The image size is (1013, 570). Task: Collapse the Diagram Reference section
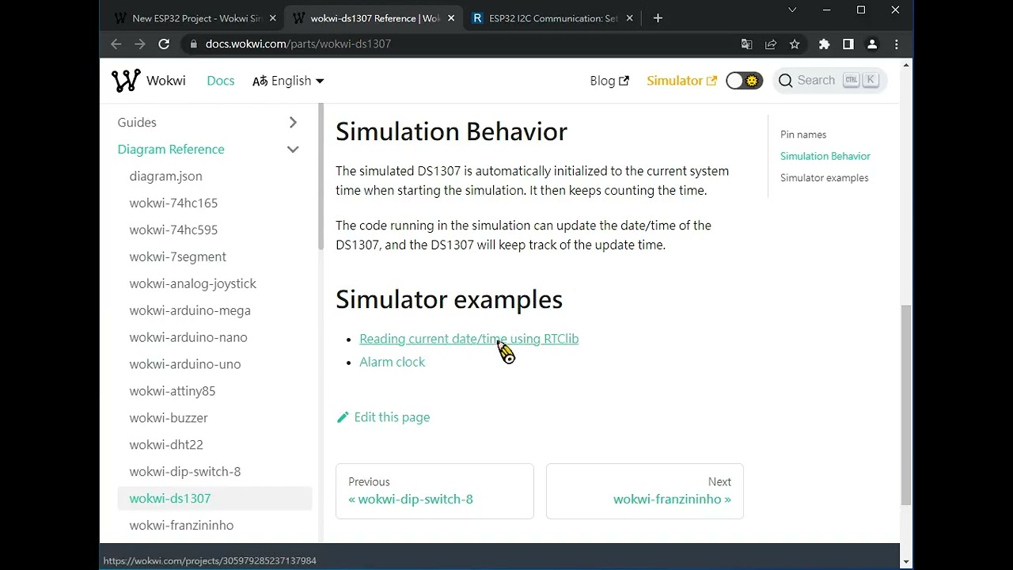(x=293, y=150)
